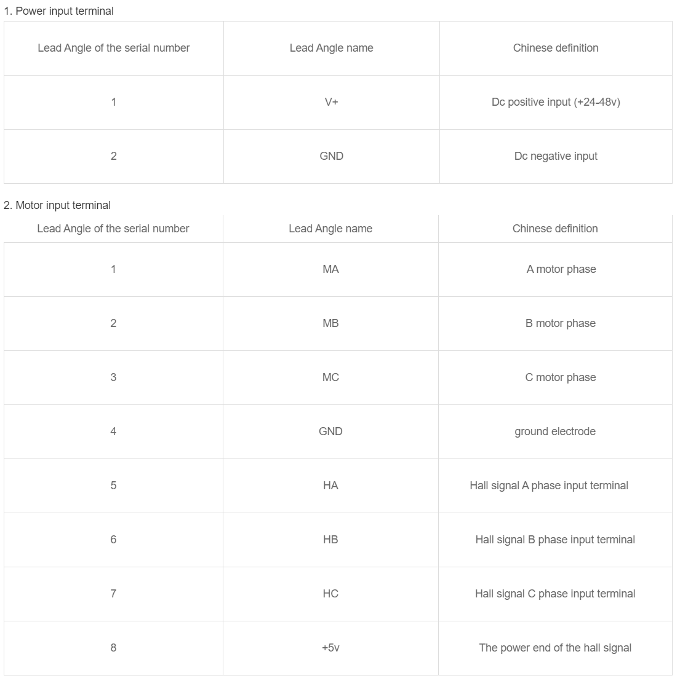Screen dimensions: 680x681
Task: Select the "B motor phase" definition
Action: click(x=561, y=323)
